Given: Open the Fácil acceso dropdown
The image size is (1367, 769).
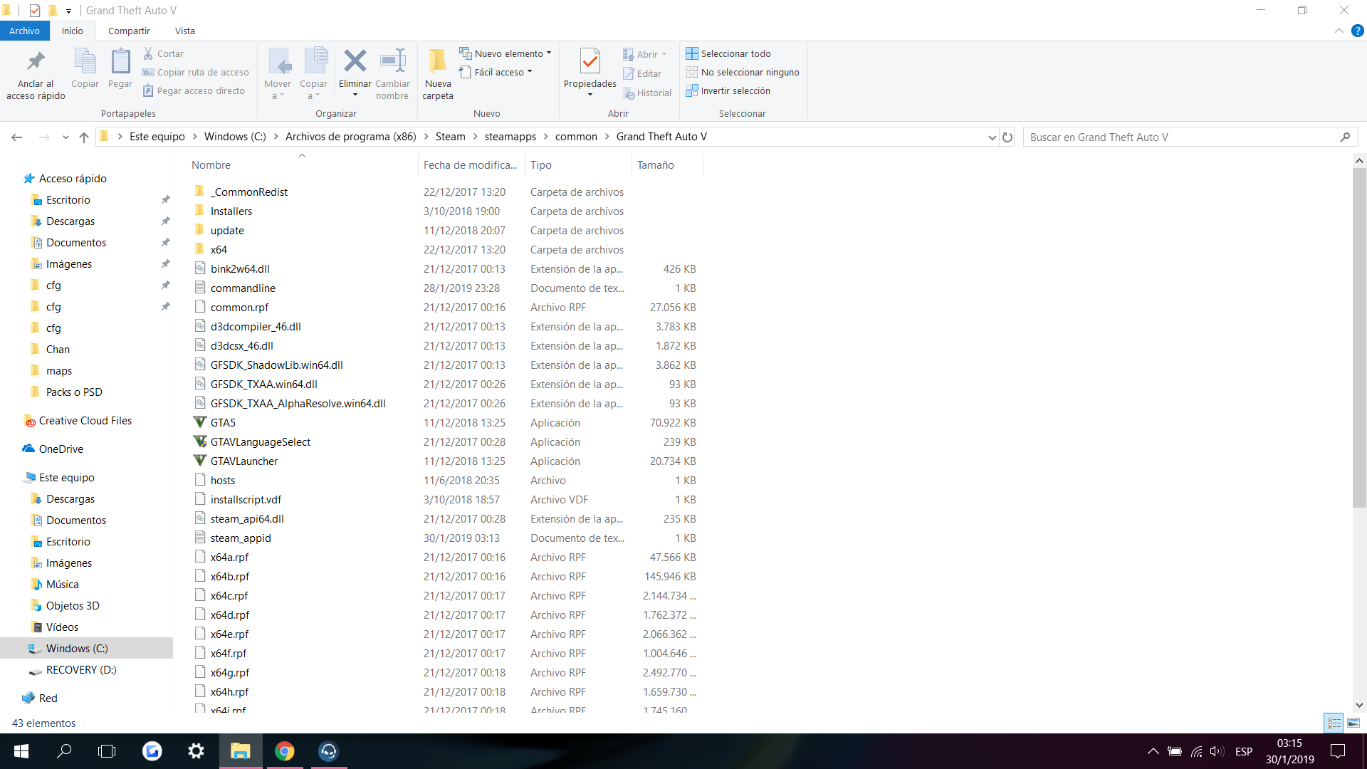Looking at the screenshot, I should pyautogui.click(x=496, y=72).
